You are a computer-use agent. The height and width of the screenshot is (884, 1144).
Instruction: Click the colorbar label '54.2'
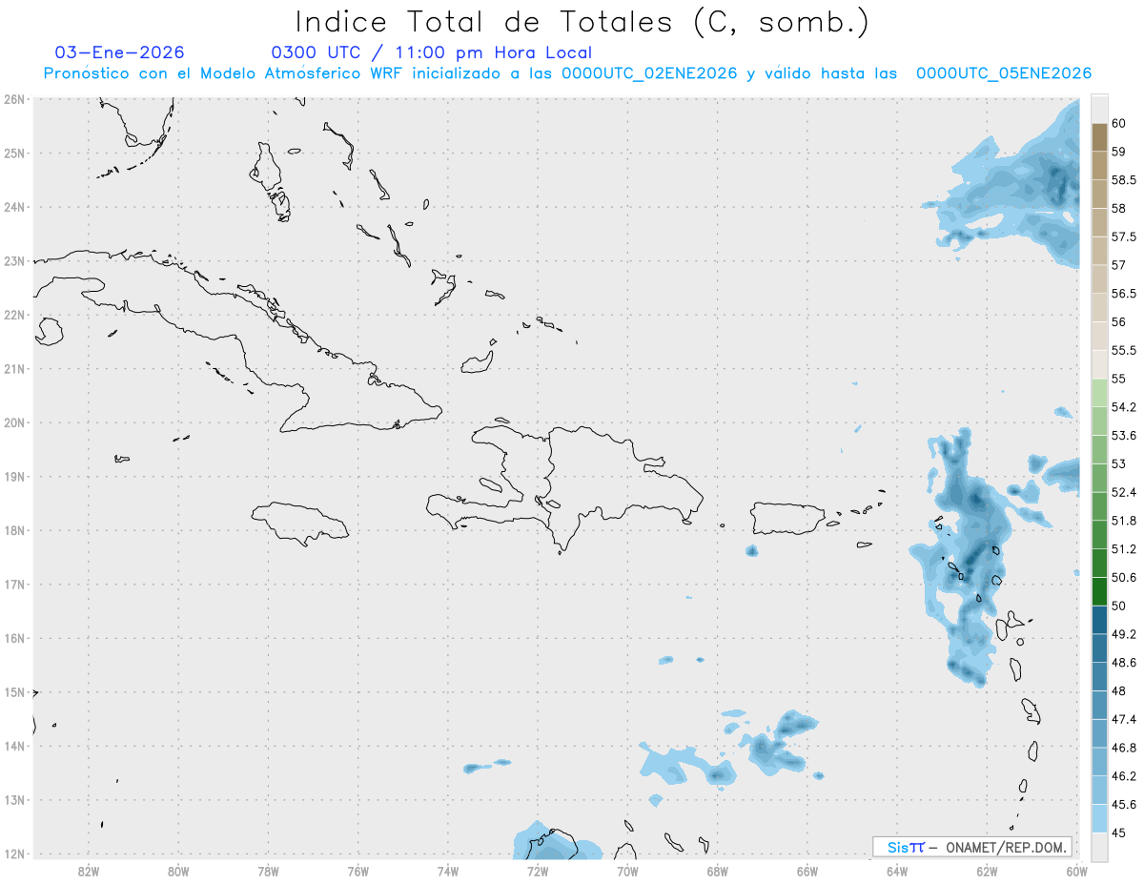click(1123, 407)
